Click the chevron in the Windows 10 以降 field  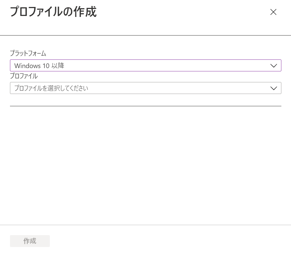tap(273, 66)
